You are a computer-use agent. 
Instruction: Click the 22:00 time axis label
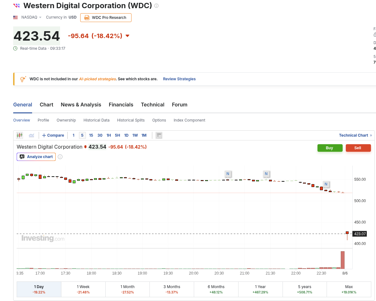click(x=296, y=273)
